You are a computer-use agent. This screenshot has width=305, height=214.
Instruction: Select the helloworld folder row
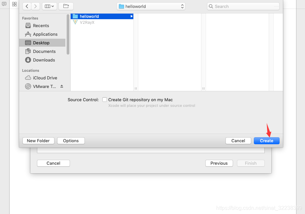pos(102,16)
